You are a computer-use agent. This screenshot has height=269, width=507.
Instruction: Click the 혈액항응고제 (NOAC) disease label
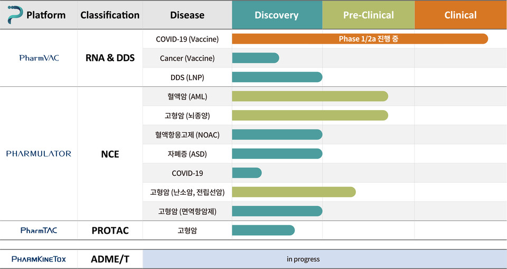(187, 135)
